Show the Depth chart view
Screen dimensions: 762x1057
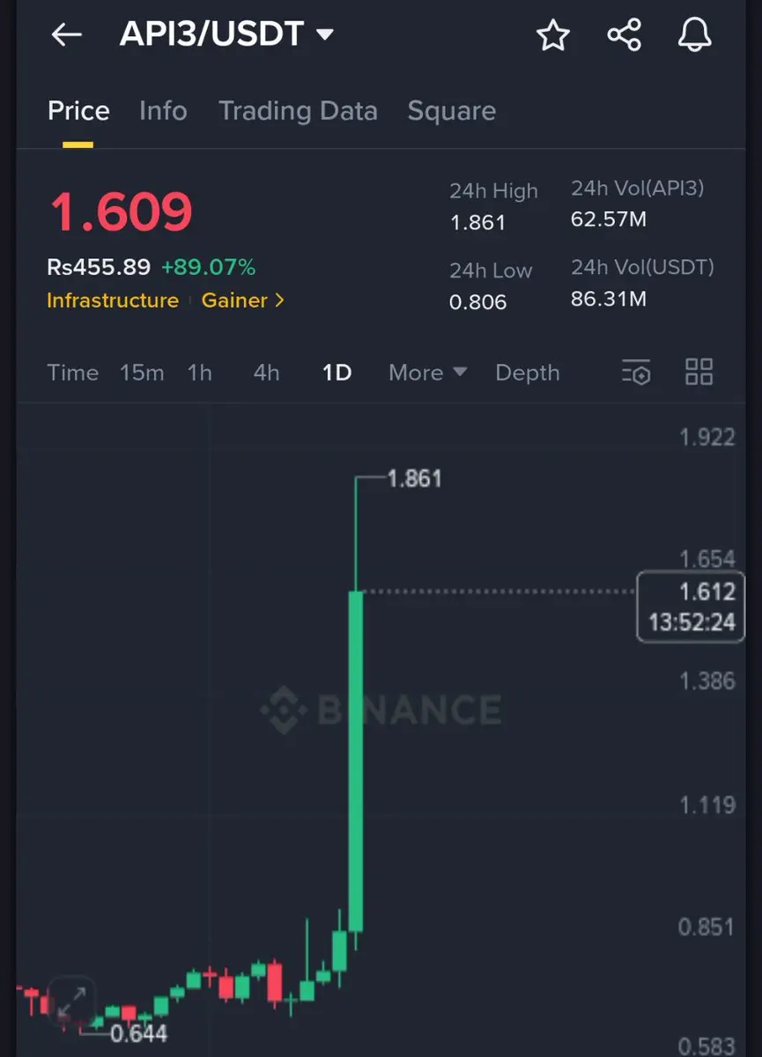pyautogui.click(x=527, y=373)
